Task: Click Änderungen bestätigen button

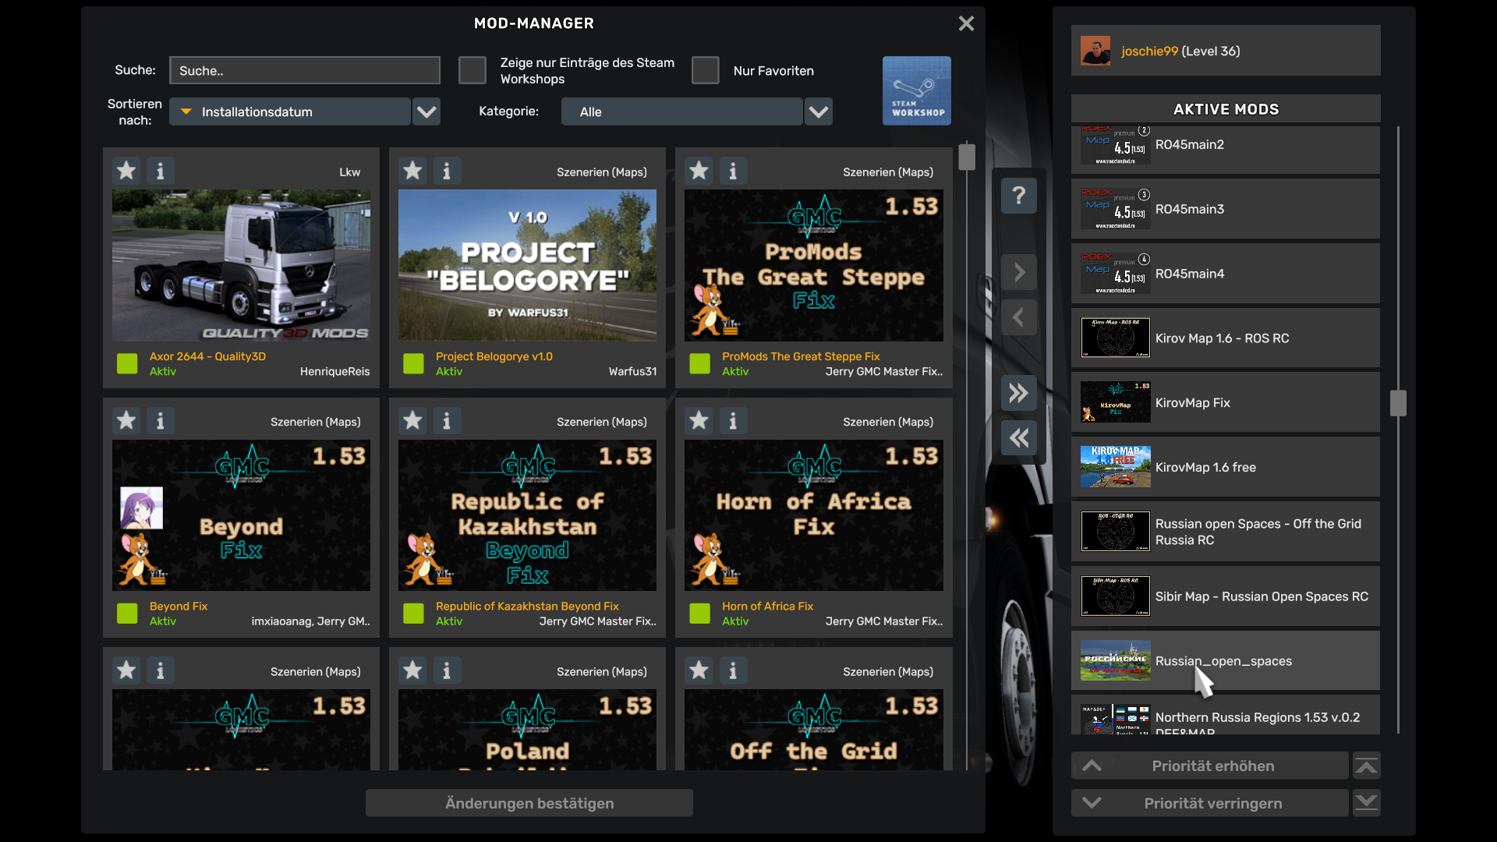Action: pyautogui.click(x=529, y=803)
